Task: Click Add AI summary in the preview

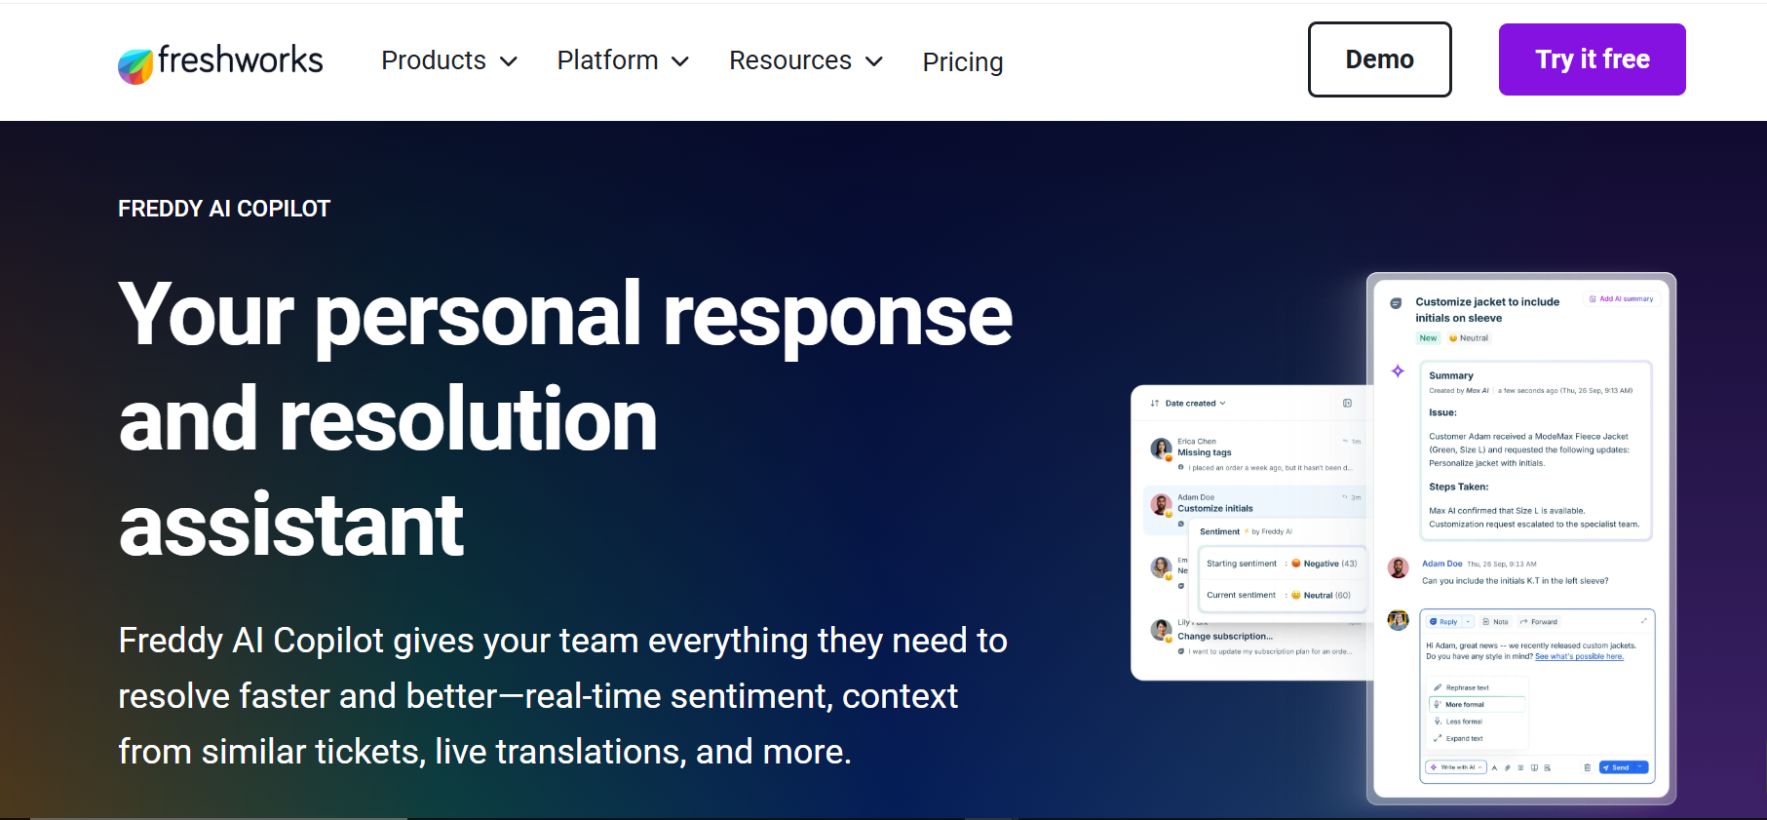Action: point(1621,299)
